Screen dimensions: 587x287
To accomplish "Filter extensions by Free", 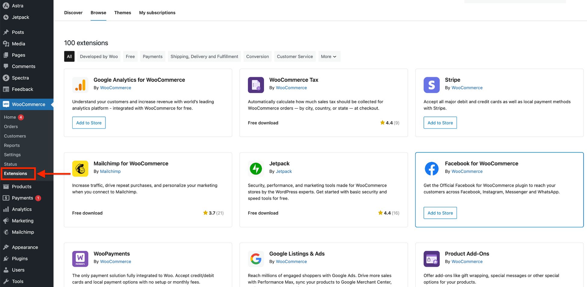I will click(x=130, y=57).
